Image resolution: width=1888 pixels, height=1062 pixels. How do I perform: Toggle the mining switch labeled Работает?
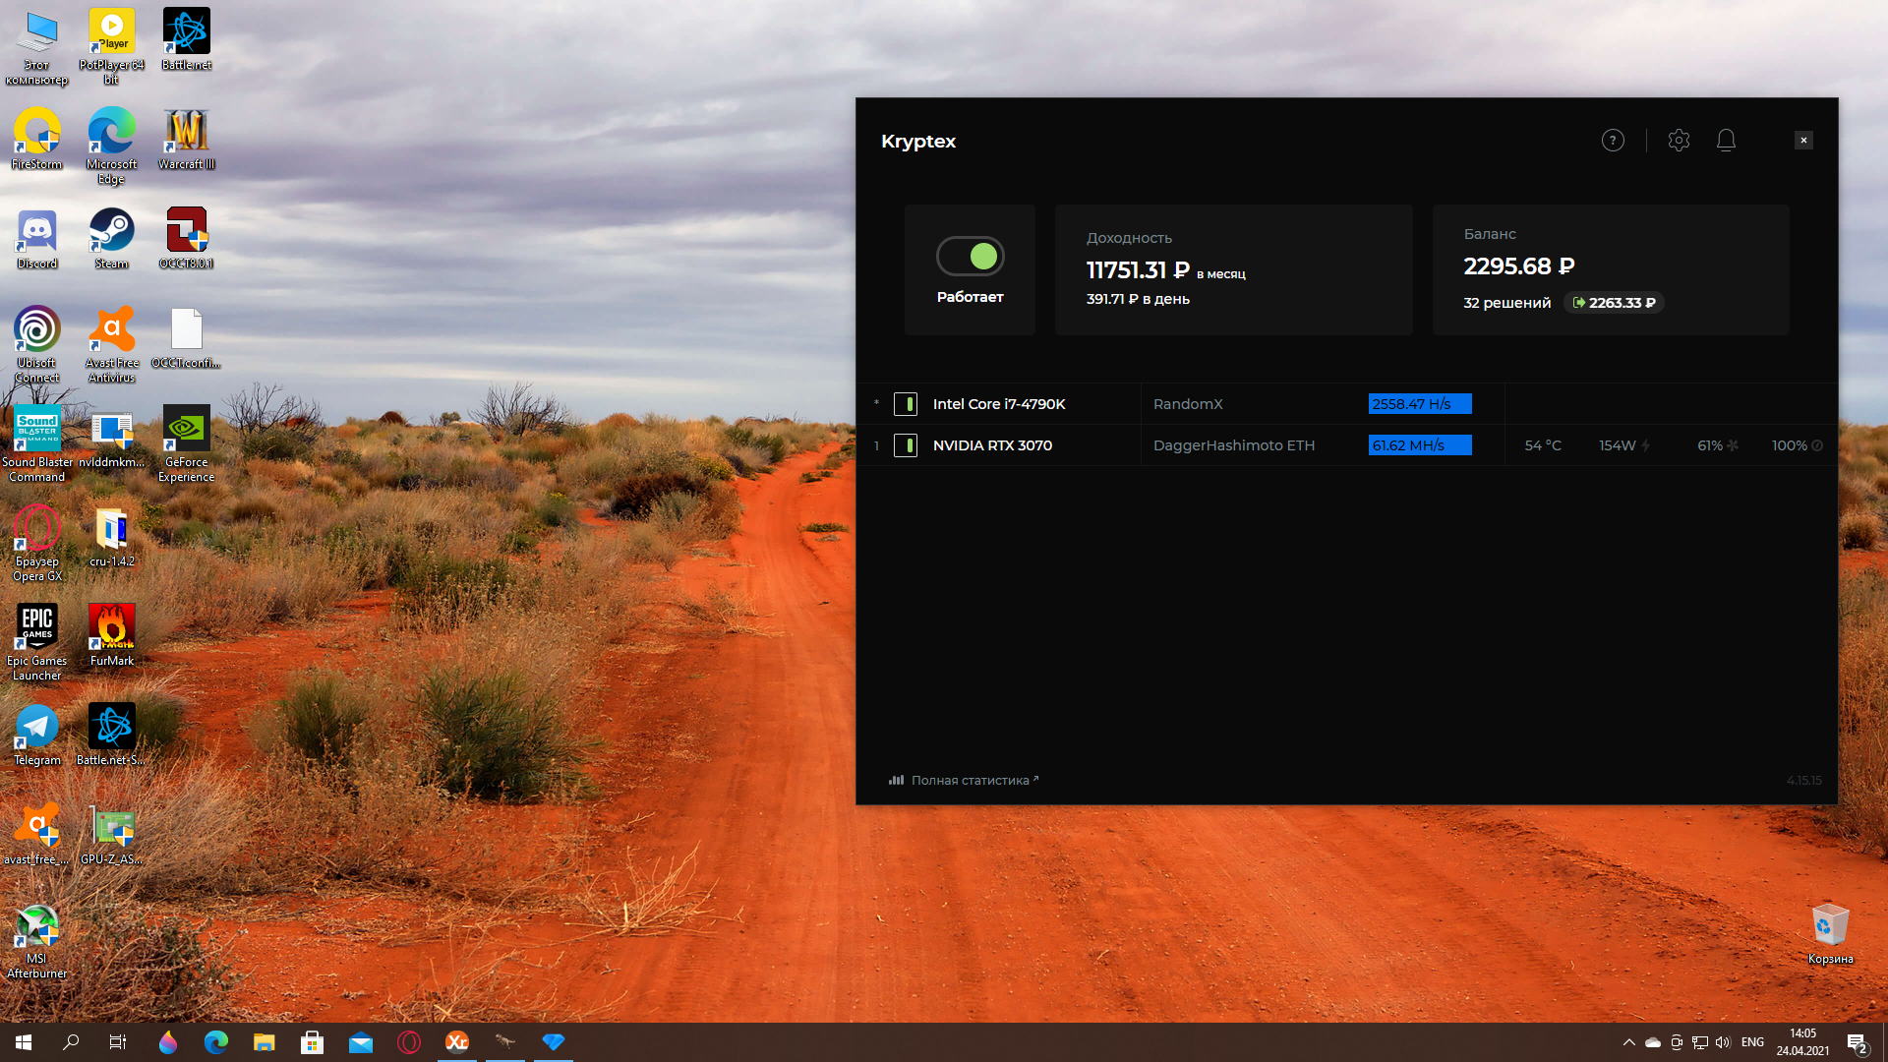[x=970, y=257]
